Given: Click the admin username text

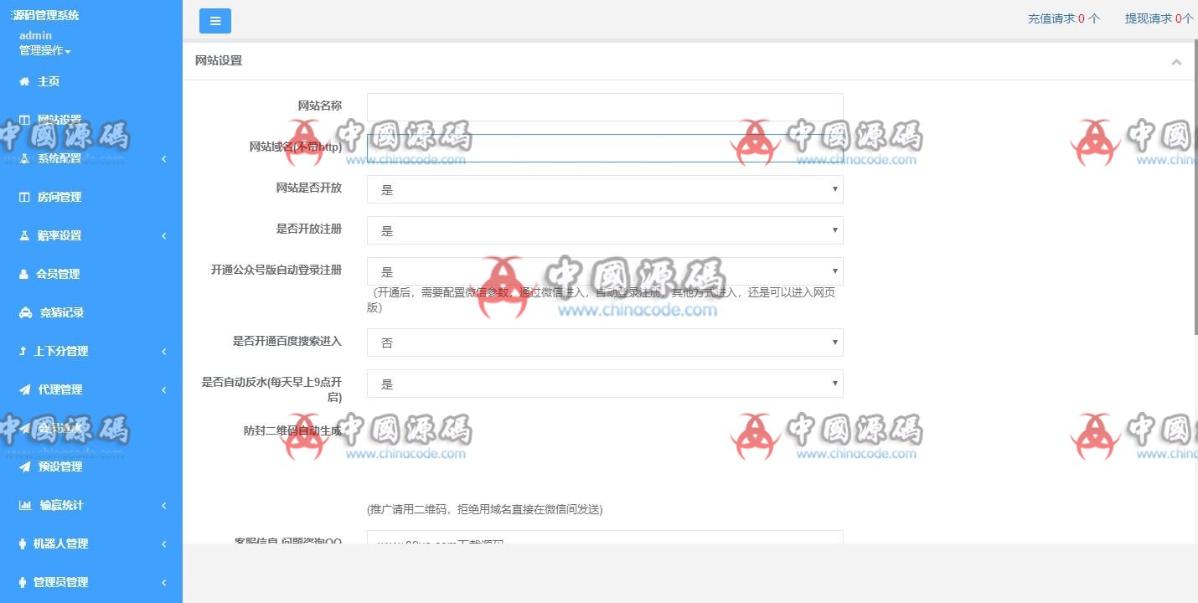Looking at the screenshot, I should click(x=35, y=35).
